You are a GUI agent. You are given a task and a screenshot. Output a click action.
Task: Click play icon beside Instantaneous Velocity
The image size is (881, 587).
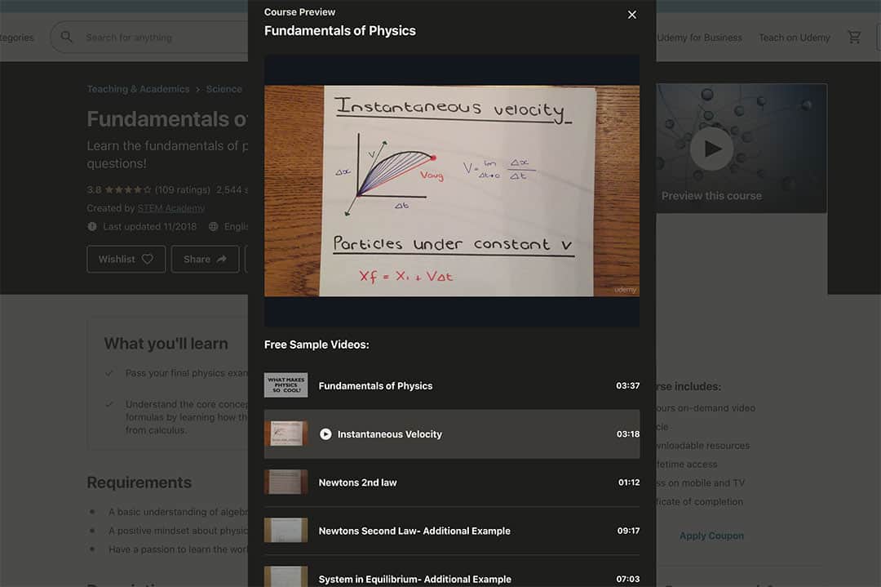click(x=325, y=434)
